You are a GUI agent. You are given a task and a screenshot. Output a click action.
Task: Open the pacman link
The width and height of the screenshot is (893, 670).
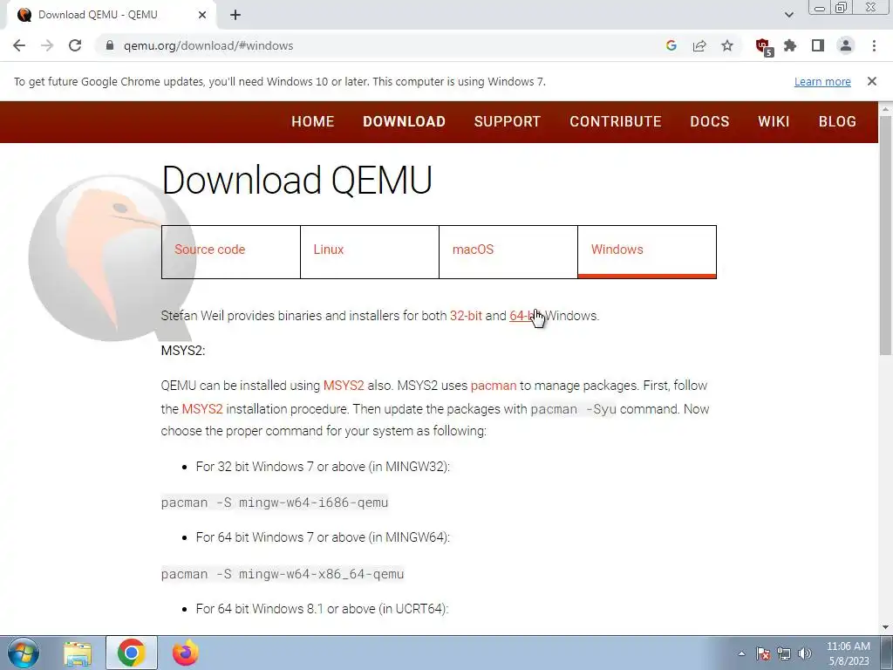pos(494,386)
